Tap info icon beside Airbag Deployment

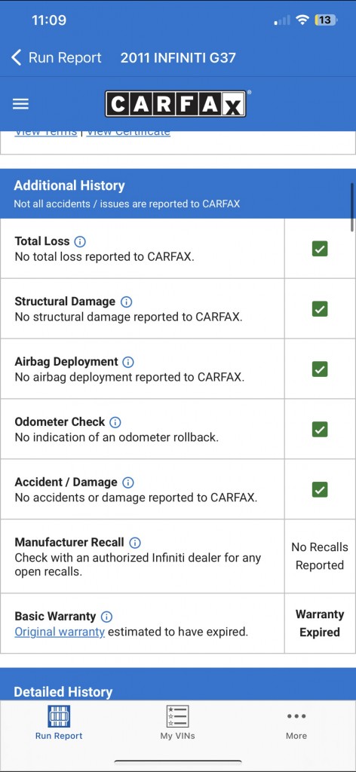pos(128,362)
